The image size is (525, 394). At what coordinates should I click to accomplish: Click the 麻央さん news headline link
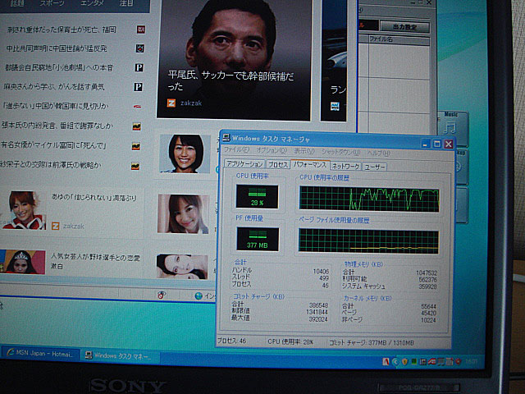click(64, 86)
